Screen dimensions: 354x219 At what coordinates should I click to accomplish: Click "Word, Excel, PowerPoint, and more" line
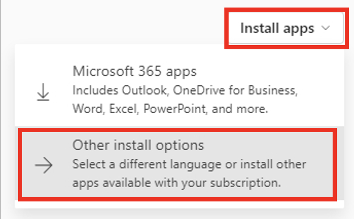pos(170,109)
